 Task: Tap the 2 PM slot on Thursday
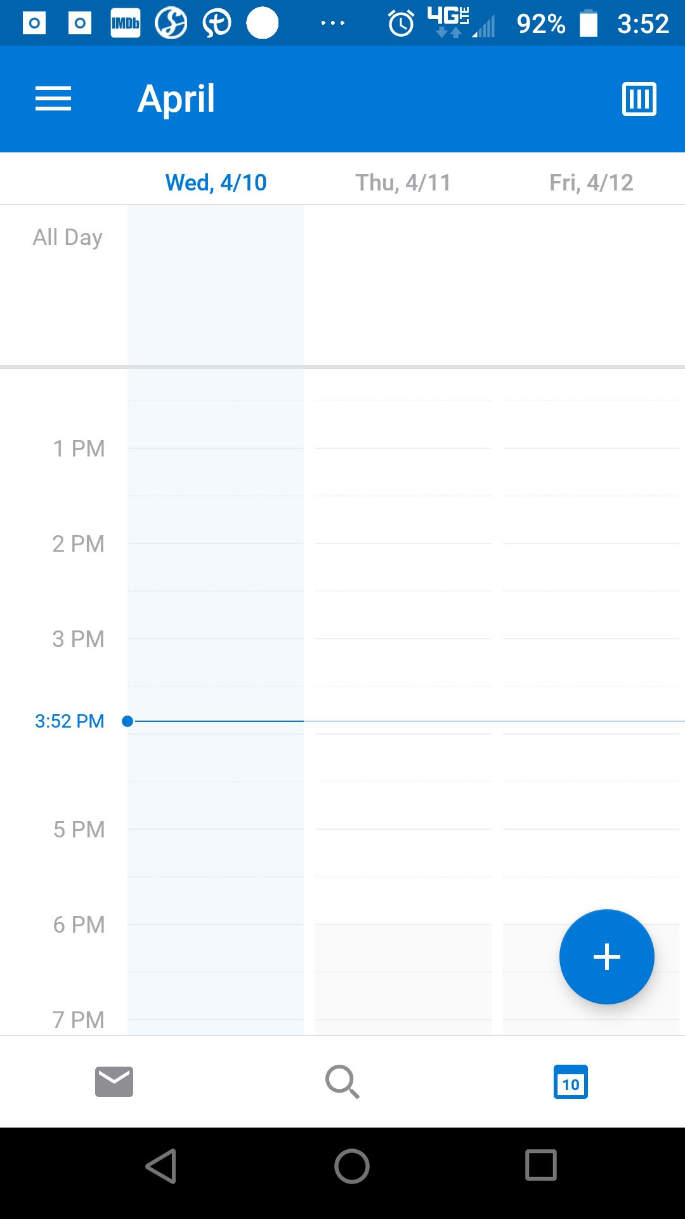403,567
